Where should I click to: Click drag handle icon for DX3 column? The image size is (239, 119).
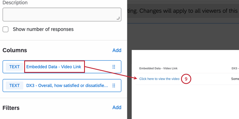(x=114, y=86)
